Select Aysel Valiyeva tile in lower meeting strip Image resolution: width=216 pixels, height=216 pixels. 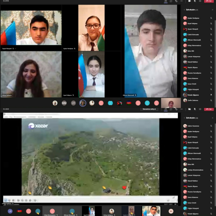92,211
